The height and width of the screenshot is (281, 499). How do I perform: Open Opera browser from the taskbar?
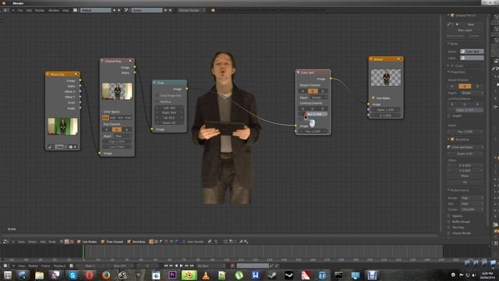[x=90, y=275]
